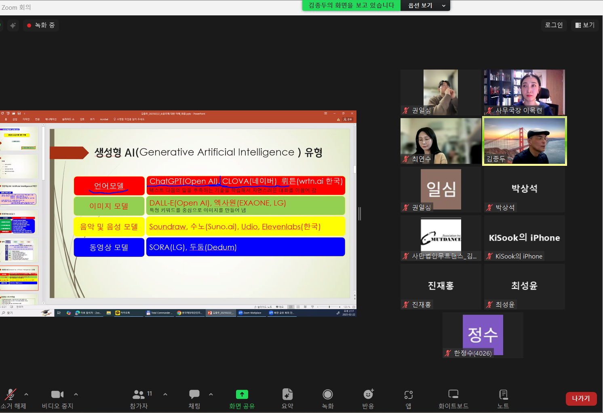Click 언어모델 red box on slide
603x413 pixels.
tap(109, 186)
